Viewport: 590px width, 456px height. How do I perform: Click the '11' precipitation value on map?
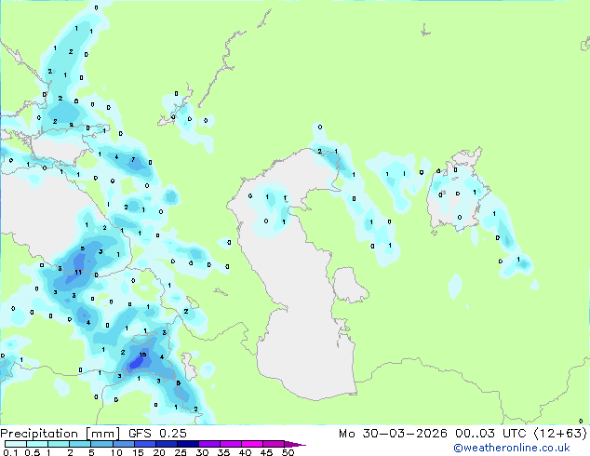[x=78, y=272]
